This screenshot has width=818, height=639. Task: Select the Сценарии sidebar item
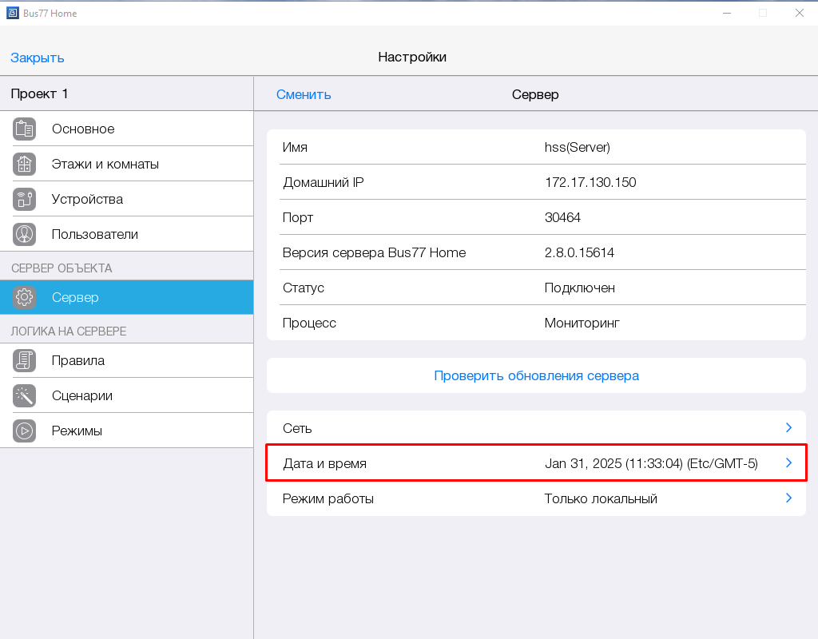(x=81, y=395)
